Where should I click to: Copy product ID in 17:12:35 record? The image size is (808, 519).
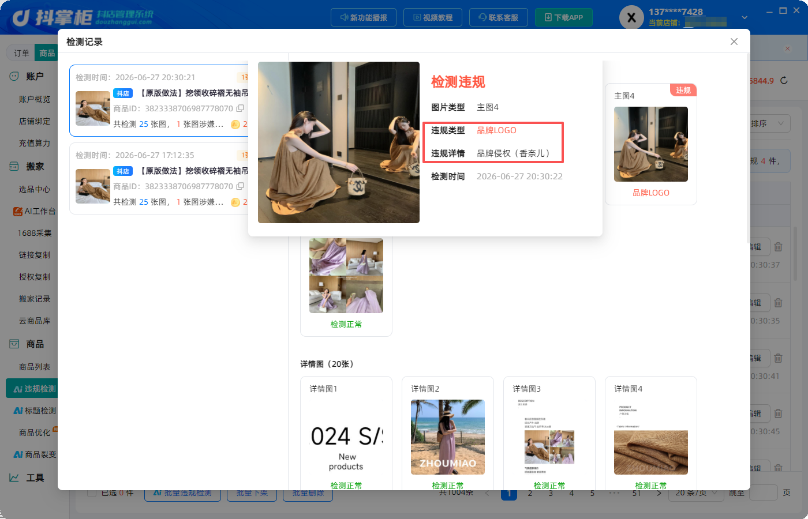click(240, 186)
